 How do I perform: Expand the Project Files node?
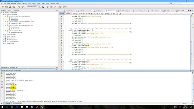click(3, 44)
